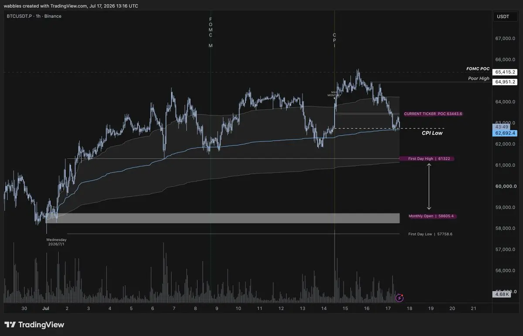Select the grey Monthly Open zone rectangle

(223, 218)
